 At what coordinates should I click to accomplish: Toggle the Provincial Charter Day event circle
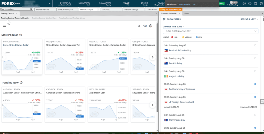pos(255,45)
